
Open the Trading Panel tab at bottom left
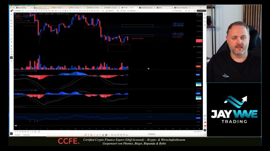point(26,135)
